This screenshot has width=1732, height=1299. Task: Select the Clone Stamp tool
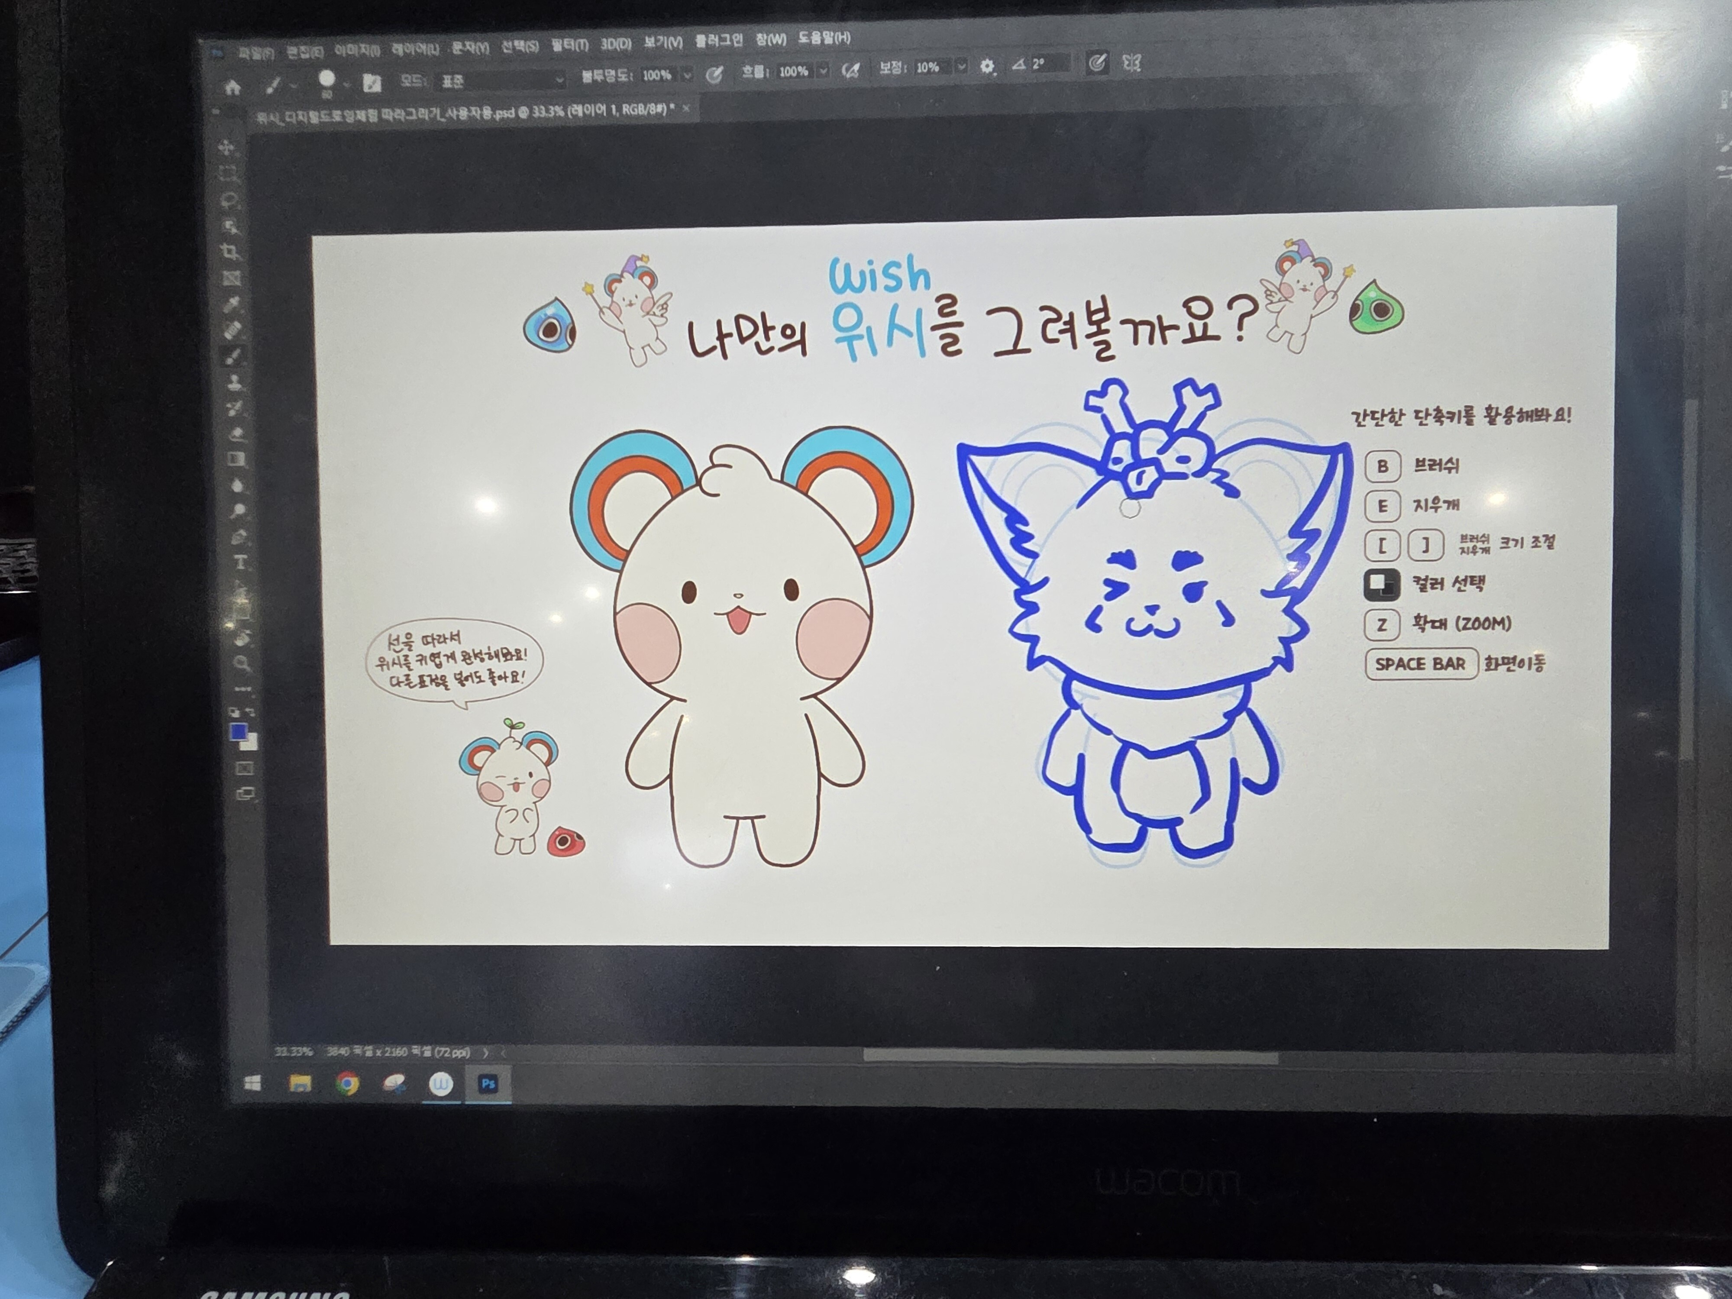click(234, 382)
